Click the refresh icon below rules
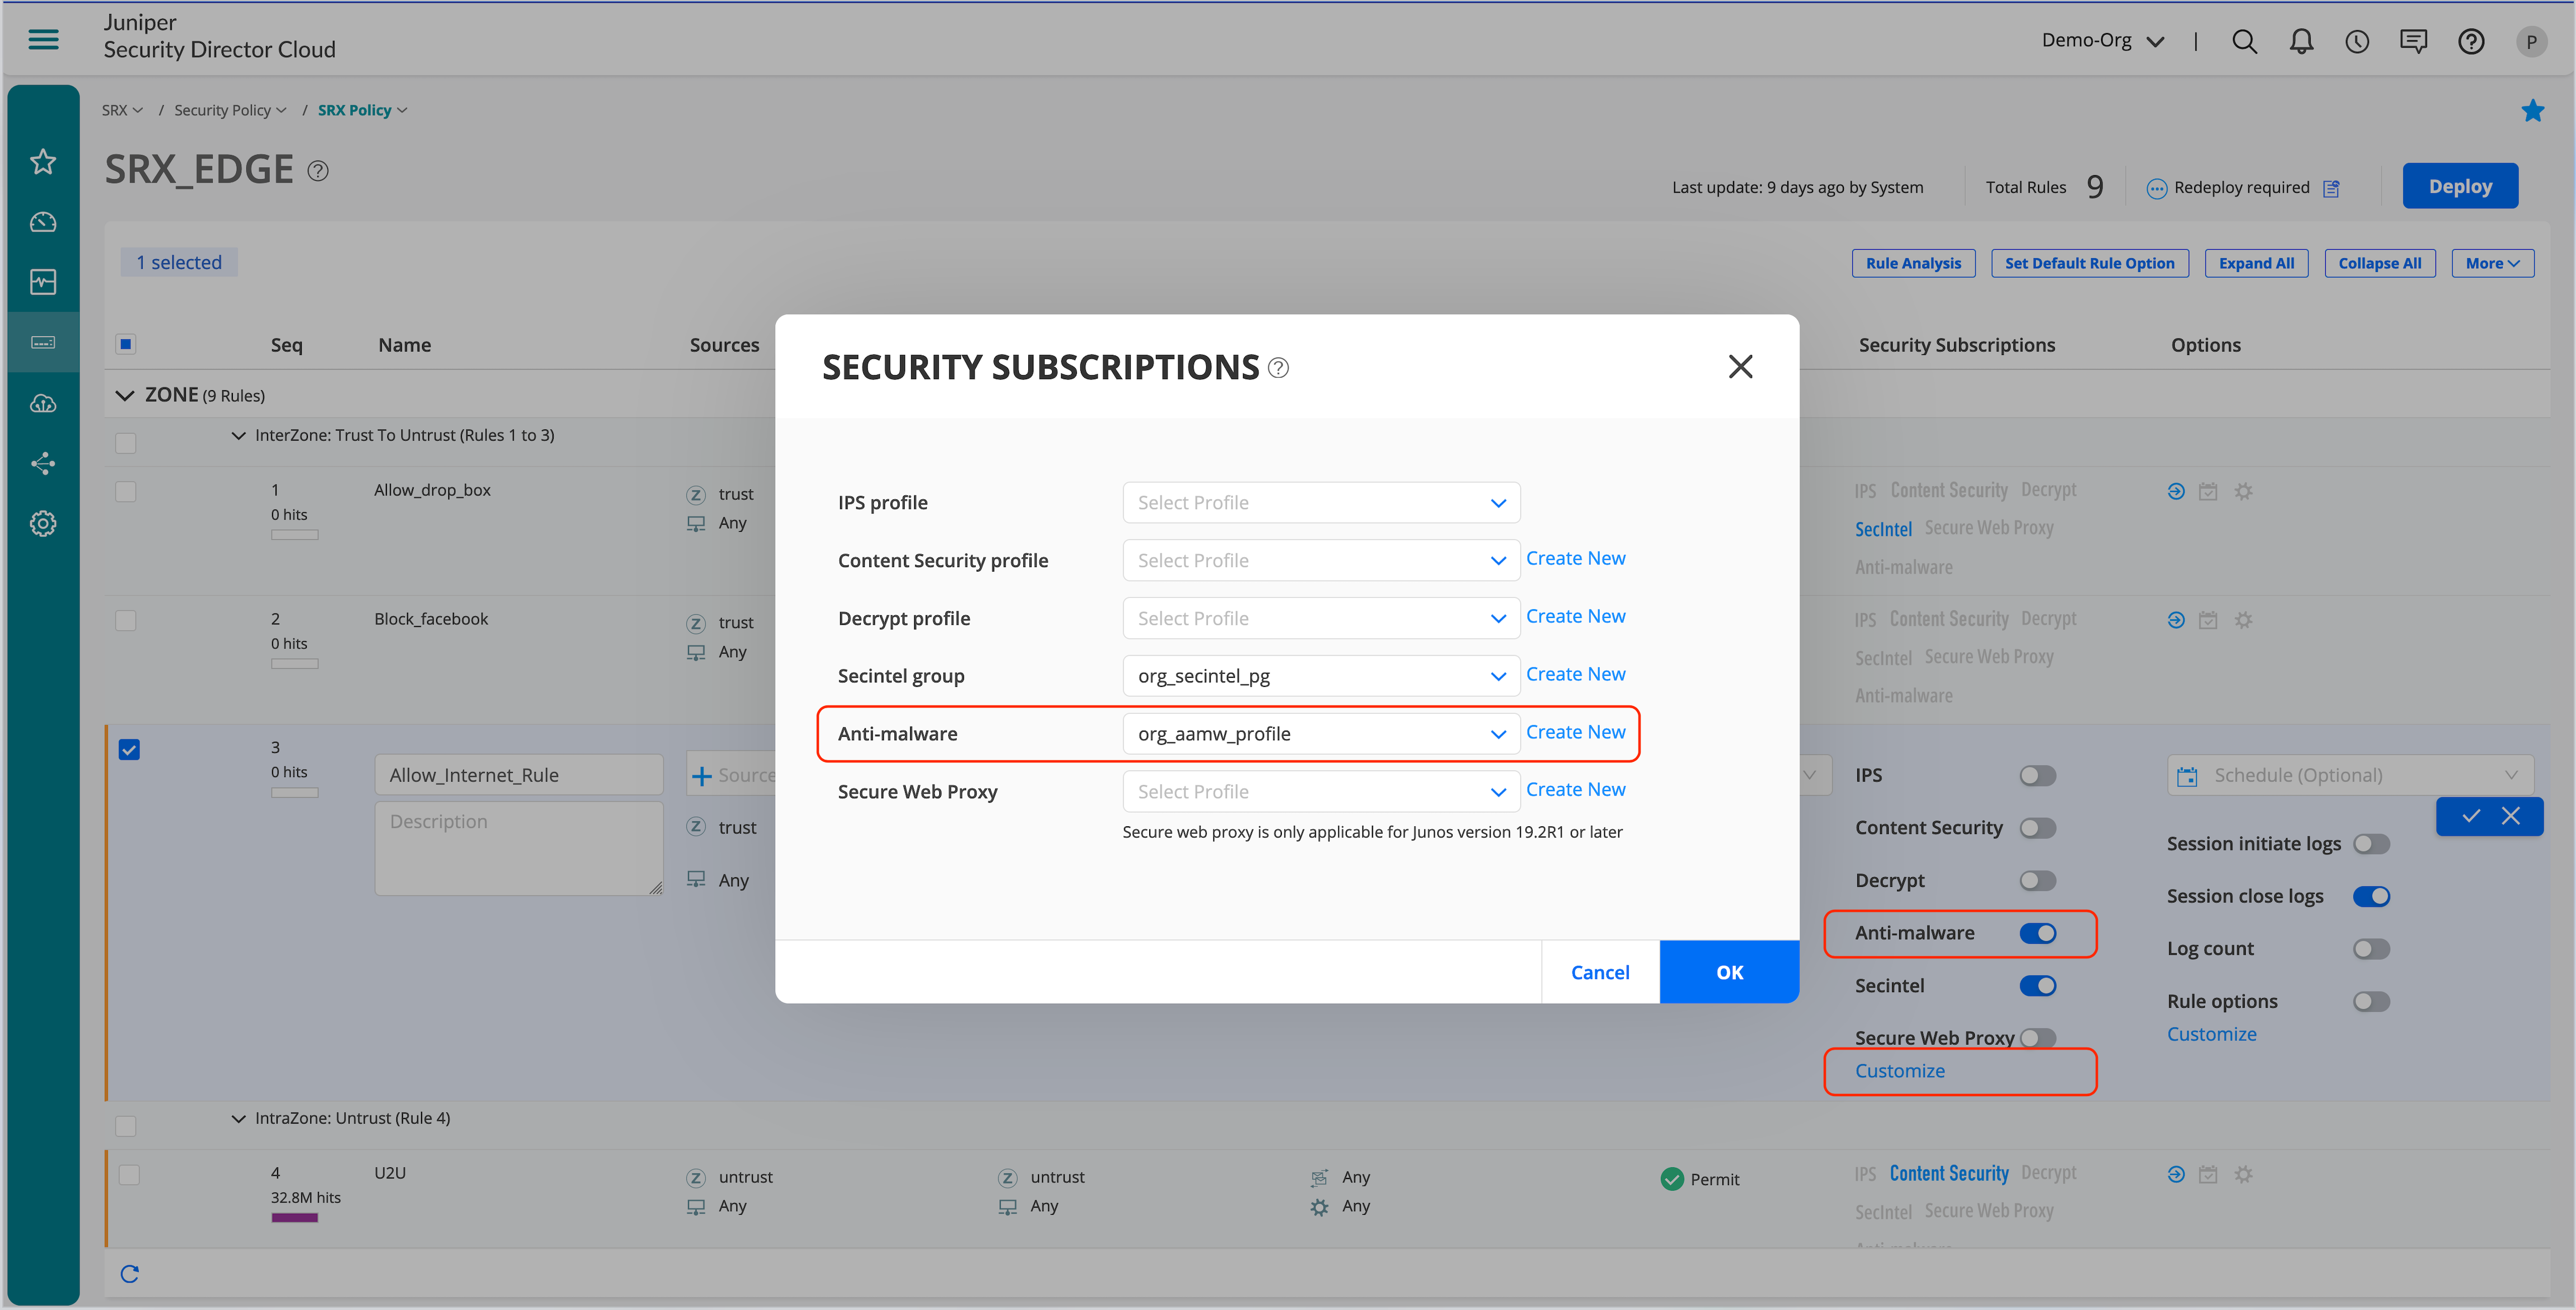Viewport: 2576px width, 1310px height. [x=130, y=1273]
